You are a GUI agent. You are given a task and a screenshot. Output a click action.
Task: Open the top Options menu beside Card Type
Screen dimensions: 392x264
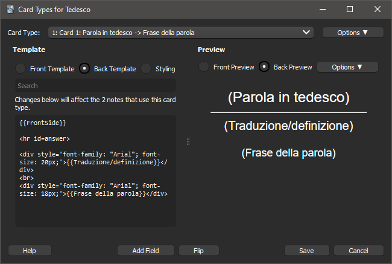coord(353,33)
